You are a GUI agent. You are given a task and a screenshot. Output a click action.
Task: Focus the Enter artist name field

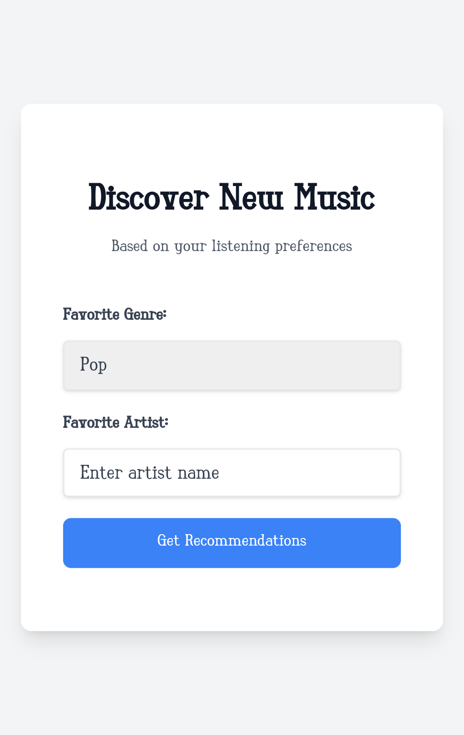tap(232, 473)
